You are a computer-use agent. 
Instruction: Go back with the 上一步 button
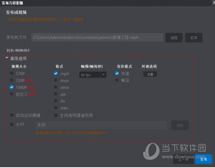click(x=183, y=159)
